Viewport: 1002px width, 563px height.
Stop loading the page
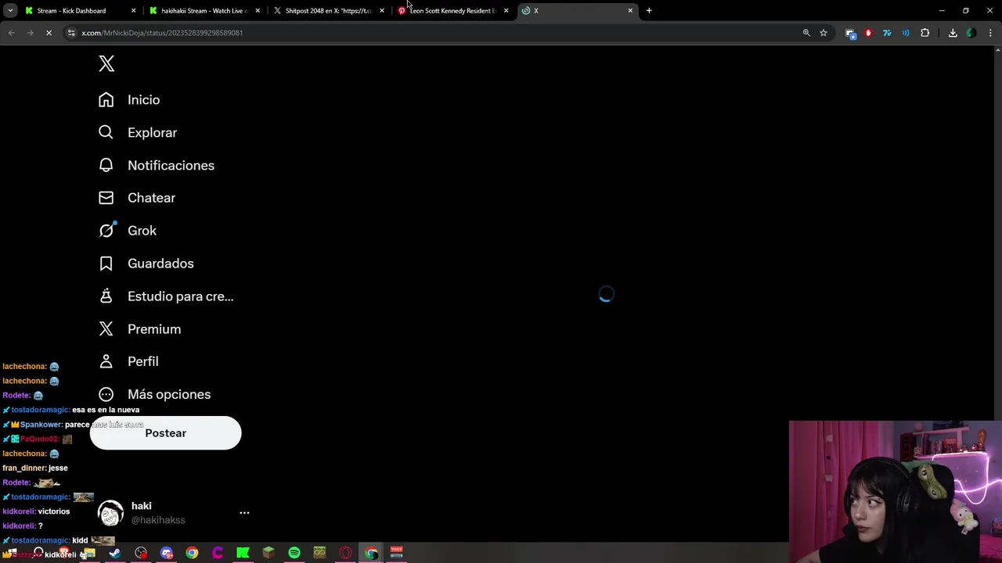pyautogui.click(x=49, y=33)
